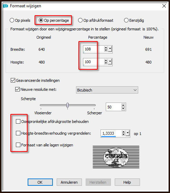
Task: Enable Oorspronkelijke afdrukgrootte behouden checkbox
Action: (18, 122)
